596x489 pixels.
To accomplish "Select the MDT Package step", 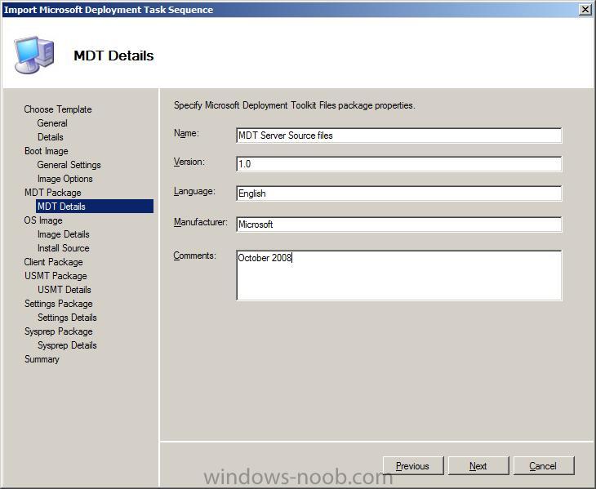I will 52,193.
